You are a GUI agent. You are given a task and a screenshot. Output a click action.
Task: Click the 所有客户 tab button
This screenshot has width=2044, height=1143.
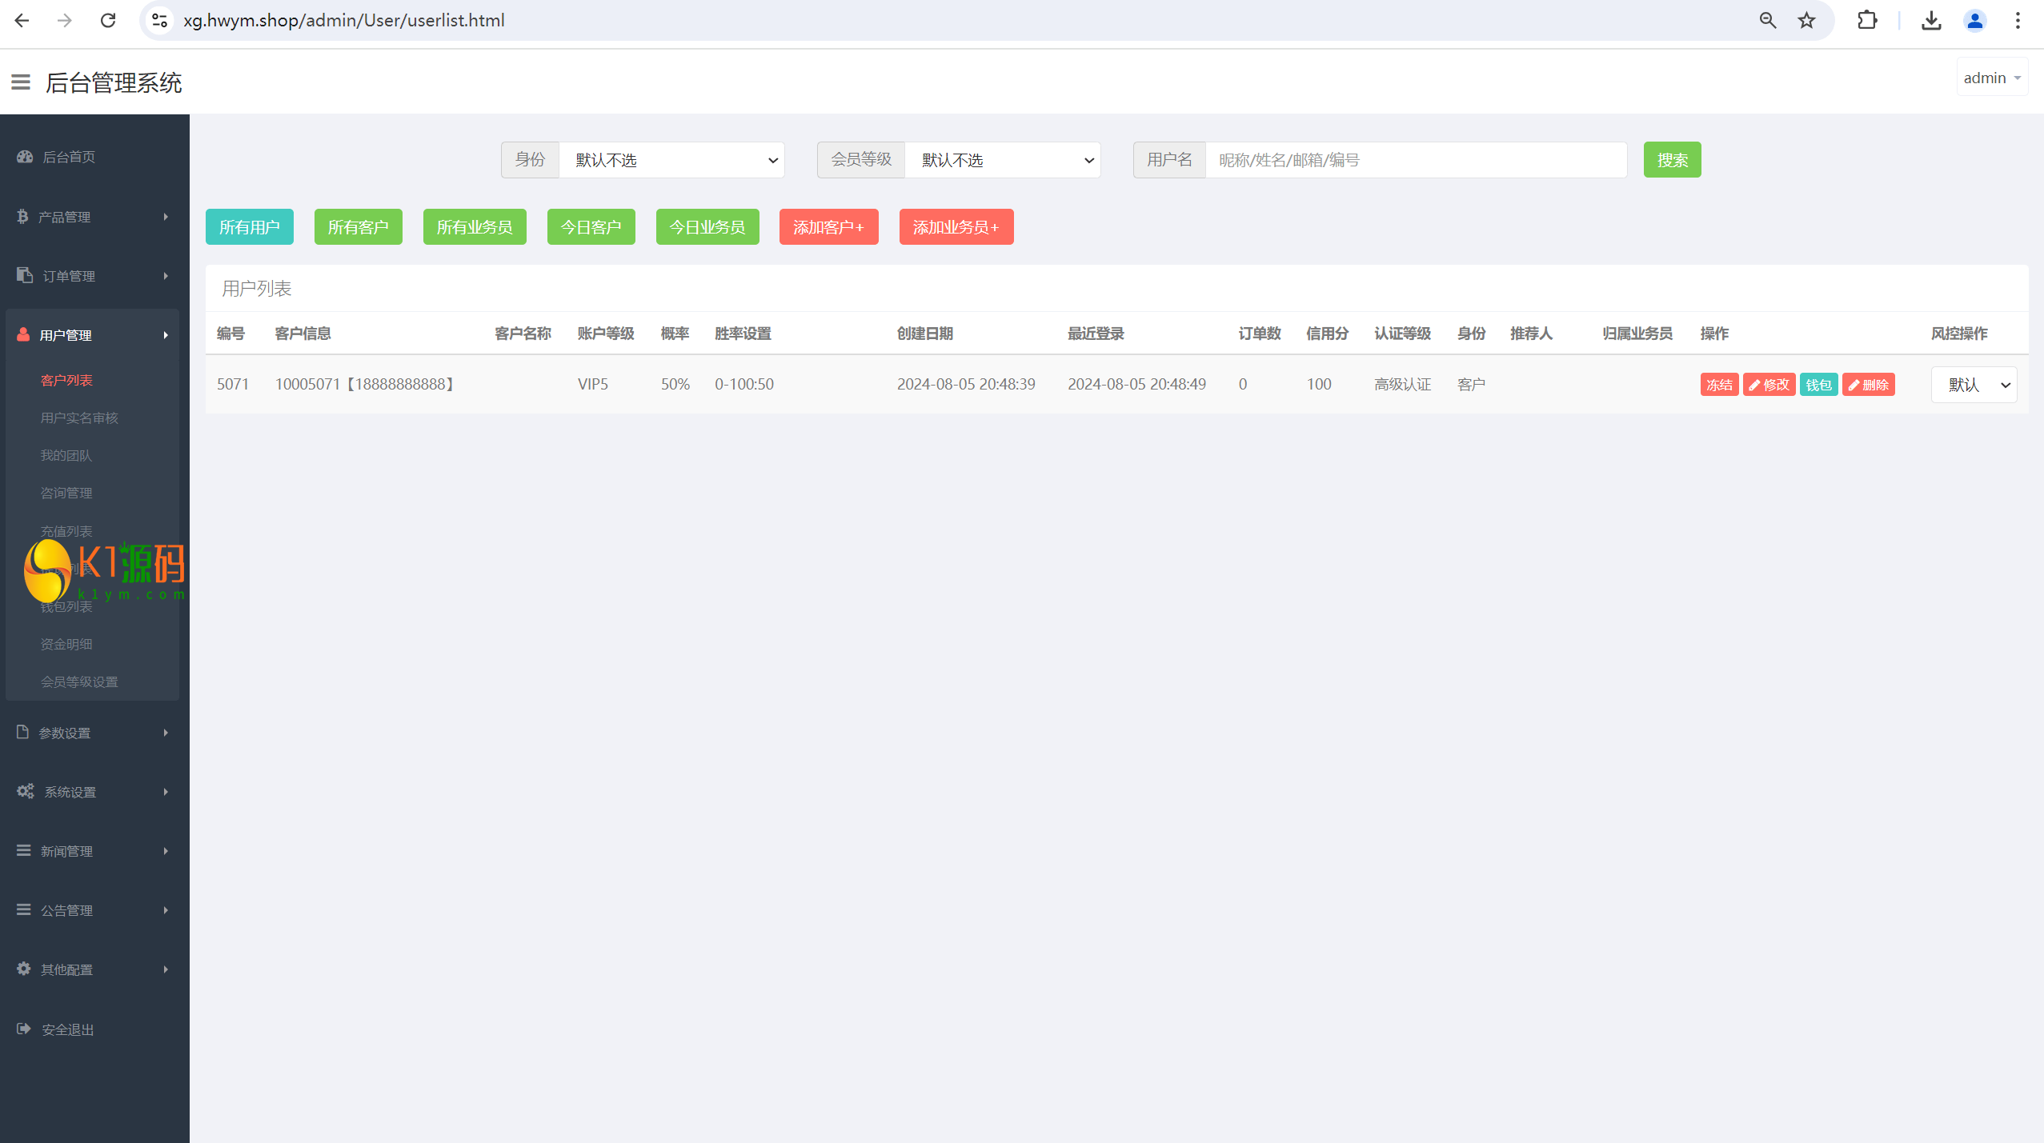click(357, 226)
